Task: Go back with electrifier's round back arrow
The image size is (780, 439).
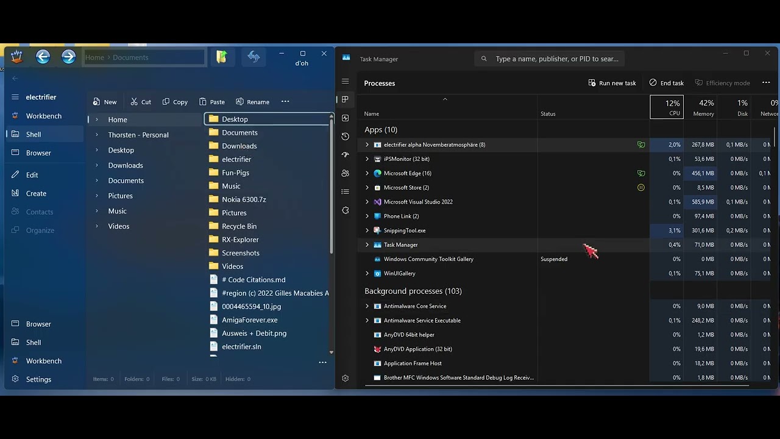Action: click(x=43, y=57)
